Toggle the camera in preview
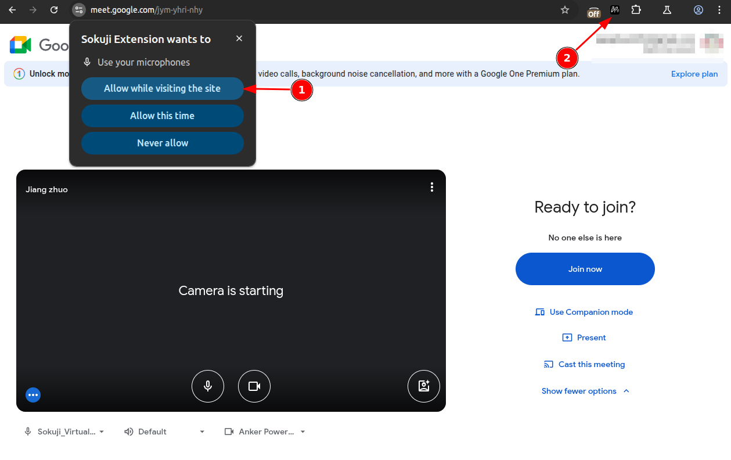Image resolution: width=731 pixels, height=460 pixels. [x=254, y=386]
